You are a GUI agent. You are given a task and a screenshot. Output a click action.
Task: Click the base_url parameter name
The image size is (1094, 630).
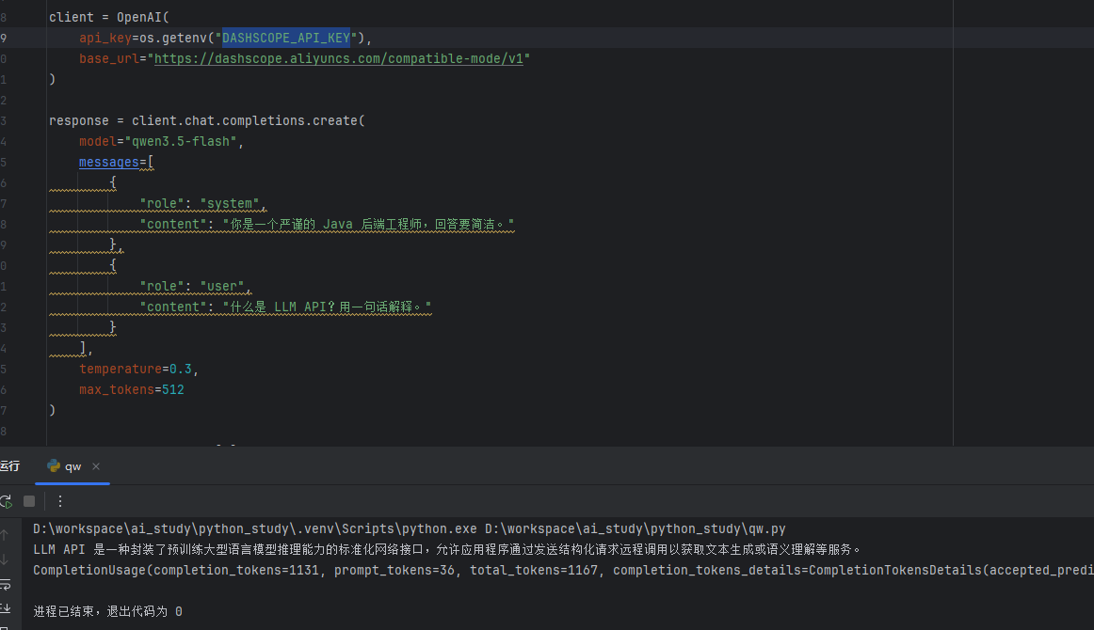109,58
